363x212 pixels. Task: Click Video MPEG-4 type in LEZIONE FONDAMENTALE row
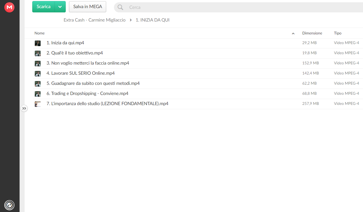pos(346,104)
